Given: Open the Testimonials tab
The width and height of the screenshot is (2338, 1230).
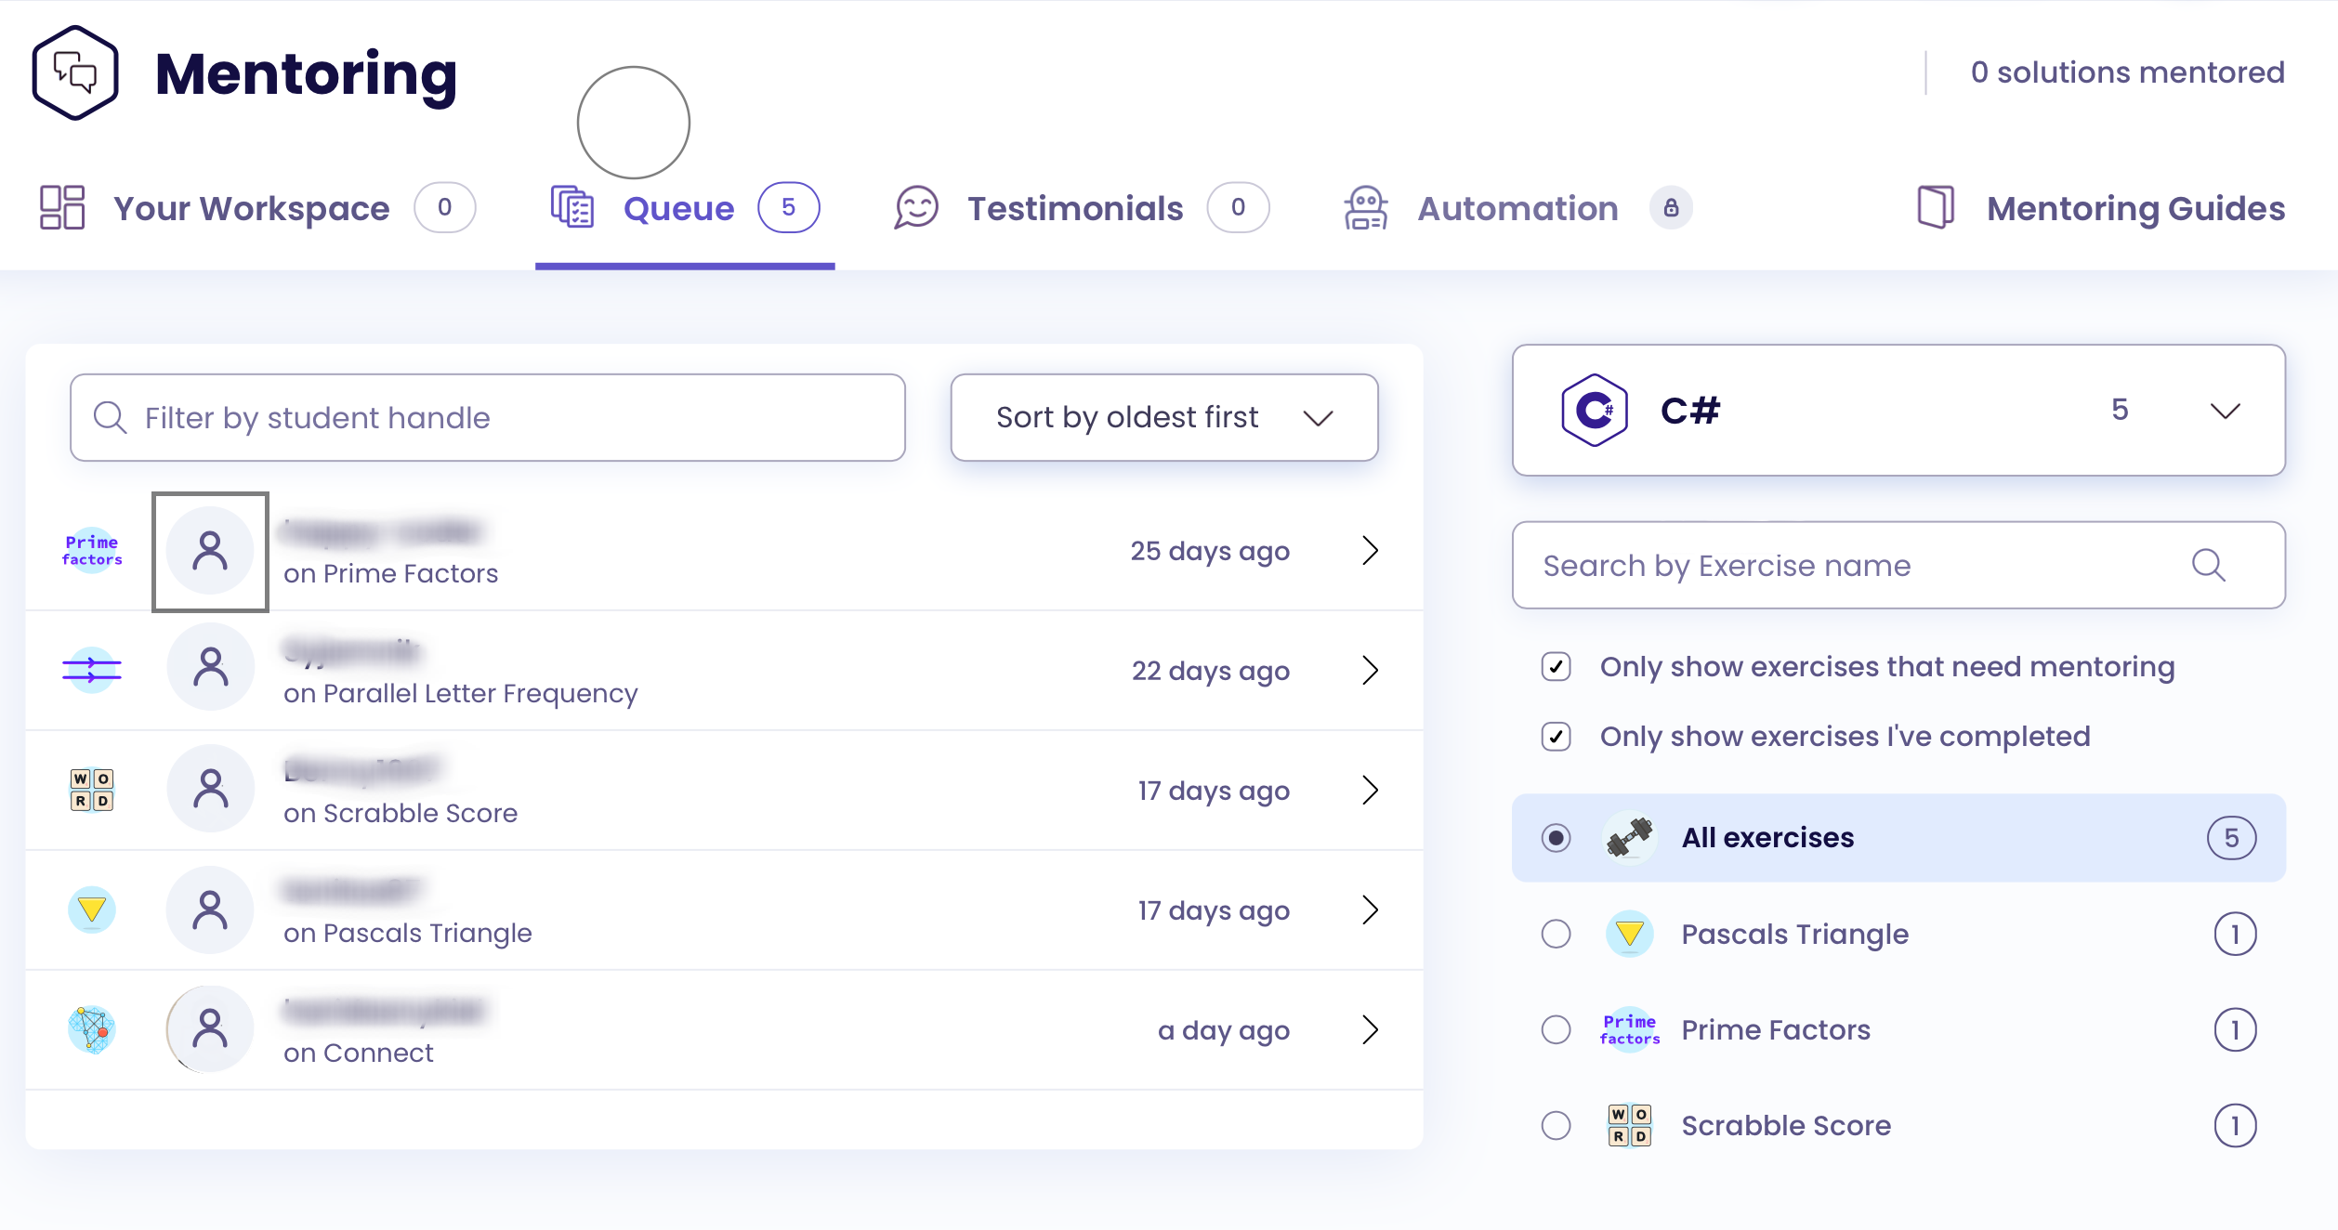Looking at the screenshot, I should coord(1075,208).
